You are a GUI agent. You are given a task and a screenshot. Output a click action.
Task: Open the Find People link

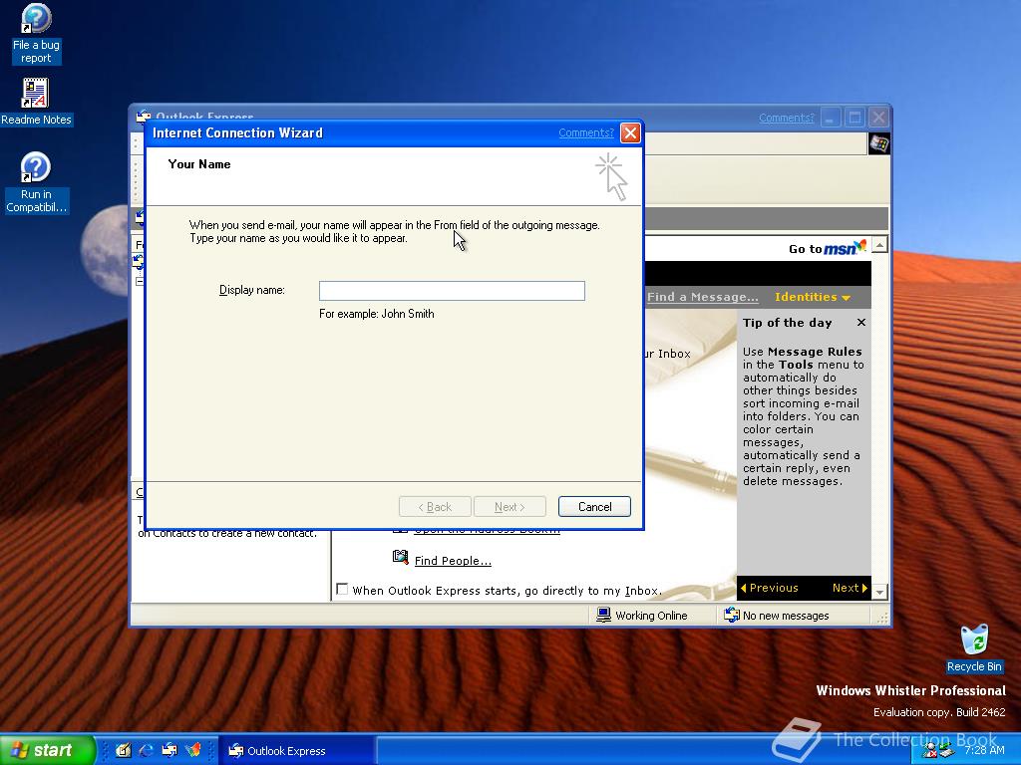(x=453, y=561)
